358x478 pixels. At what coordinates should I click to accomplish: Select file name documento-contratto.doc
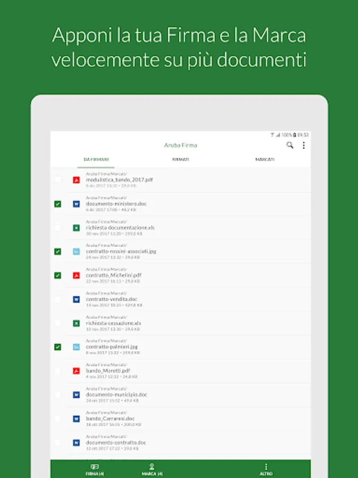pyautogui.click(x=116, y=442)
